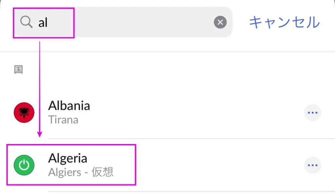
Task: Open the three-dot menu for Albania
Action: [x=312, y=113]
